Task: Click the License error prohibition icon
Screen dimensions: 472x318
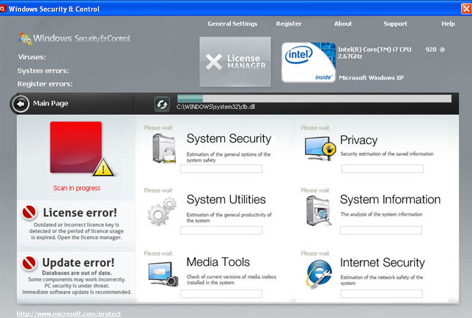Action: pos(29,212)
